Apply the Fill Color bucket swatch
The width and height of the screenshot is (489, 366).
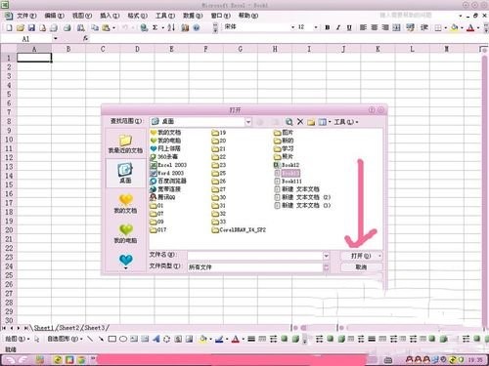pyautogui.click(x=455, y=28)
